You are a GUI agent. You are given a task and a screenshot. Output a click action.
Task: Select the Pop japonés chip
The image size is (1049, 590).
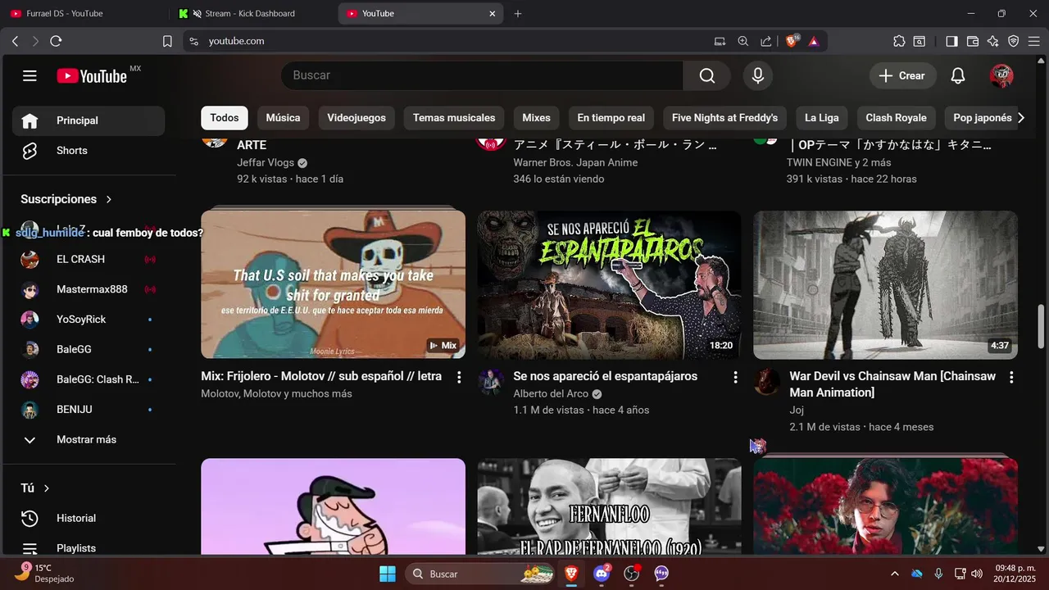coord(982,118)
